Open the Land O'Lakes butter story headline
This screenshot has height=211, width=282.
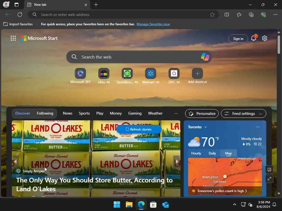(x=94, y=184)
